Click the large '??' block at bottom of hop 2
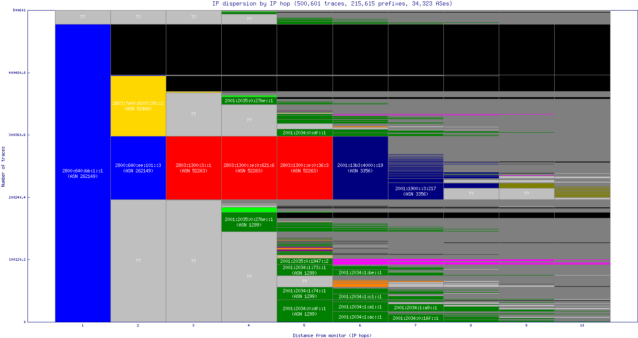 click(x=138, y=261)
